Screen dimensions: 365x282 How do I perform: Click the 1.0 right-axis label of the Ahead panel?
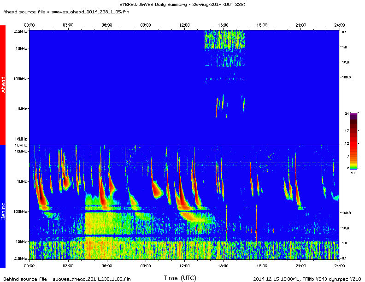344,47
